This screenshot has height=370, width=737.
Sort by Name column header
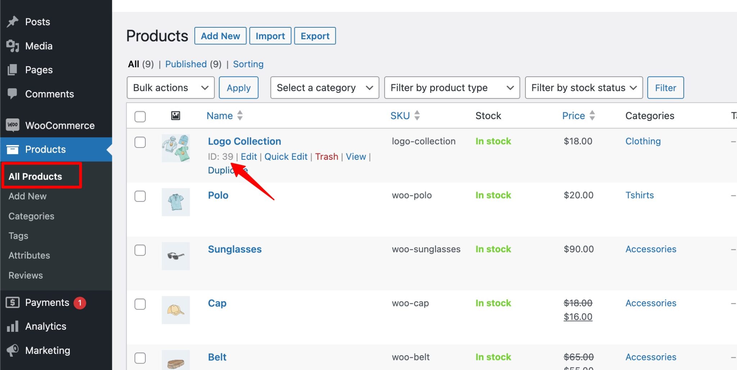[220, 116]
